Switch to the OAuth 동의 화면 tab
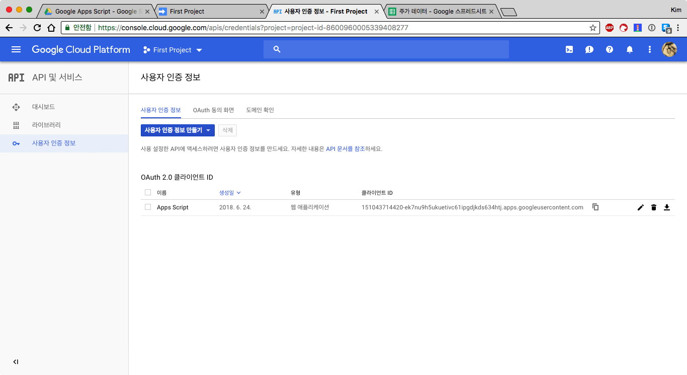 coord(213,110)
